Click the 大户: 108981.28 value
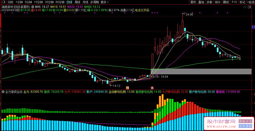The height and width of the screenshot is (131, 255). click(75, 92)
